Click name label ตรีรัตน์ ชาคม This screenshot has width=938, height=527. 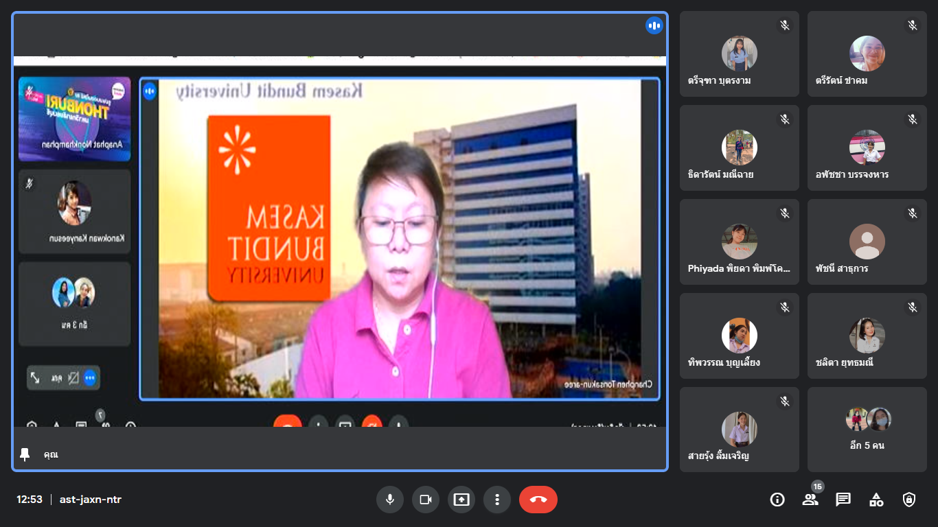(842, 80)
